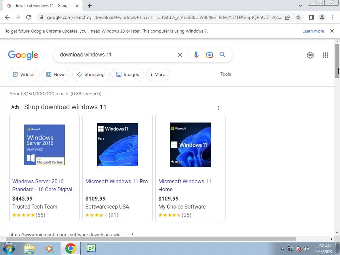Open Action Center flag icon
This screenshot has height=255, width=340.
point(298,249)
